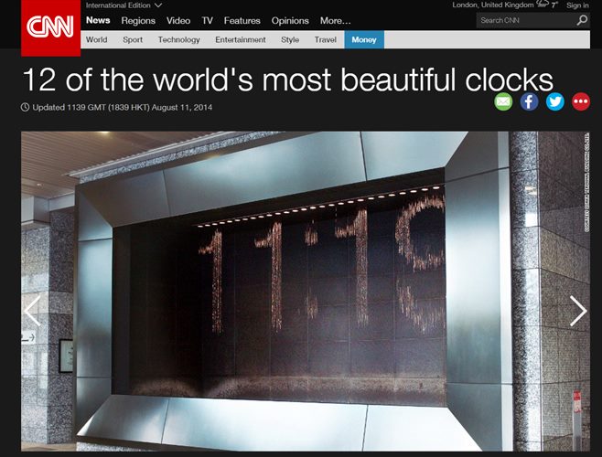Click the water clock gallery photo
This screenshot has width=602, height=457.
tap(306, 292)
